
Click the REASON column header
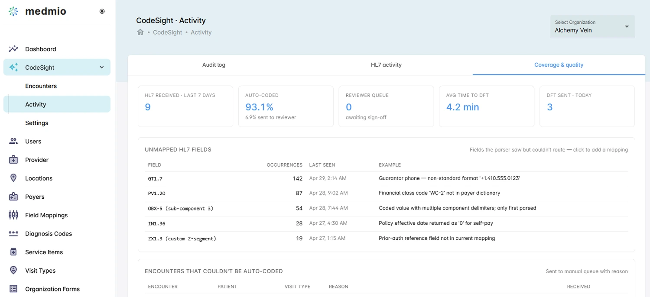pyautogui.click(x=338, y=287)
